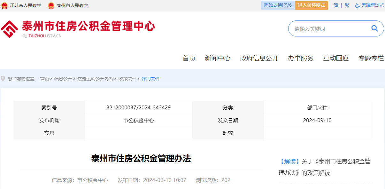Click the location pin breadcrumb icon
The width and height of the screenshot is (385, 189).
[3, 79]
